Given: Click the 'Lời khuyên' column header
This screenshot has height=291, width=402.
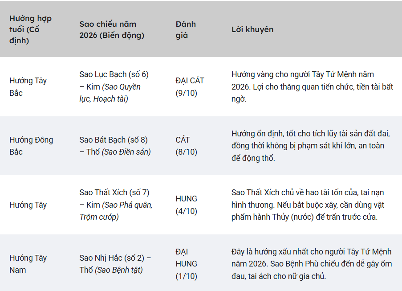Looking at the screenshot, I should [x=252, y=29].
